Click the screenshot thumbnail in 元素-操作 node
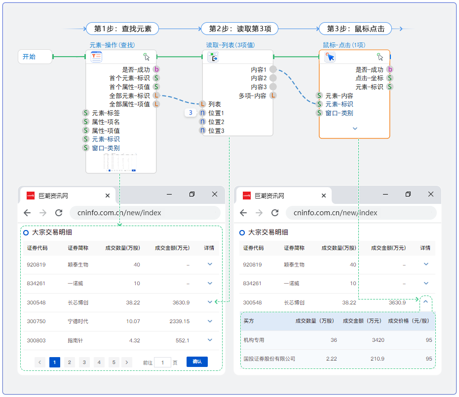 click(120, 162)
